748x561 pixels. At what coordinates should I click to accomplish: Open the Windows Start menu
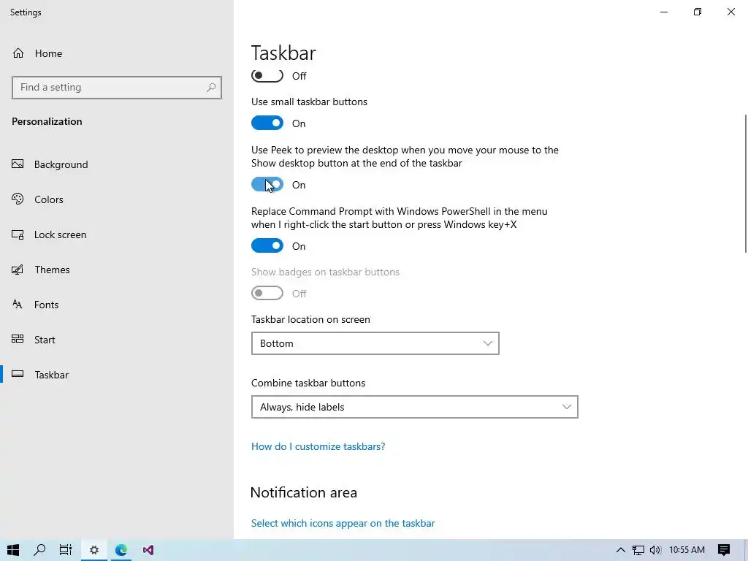tap(13, 550)
